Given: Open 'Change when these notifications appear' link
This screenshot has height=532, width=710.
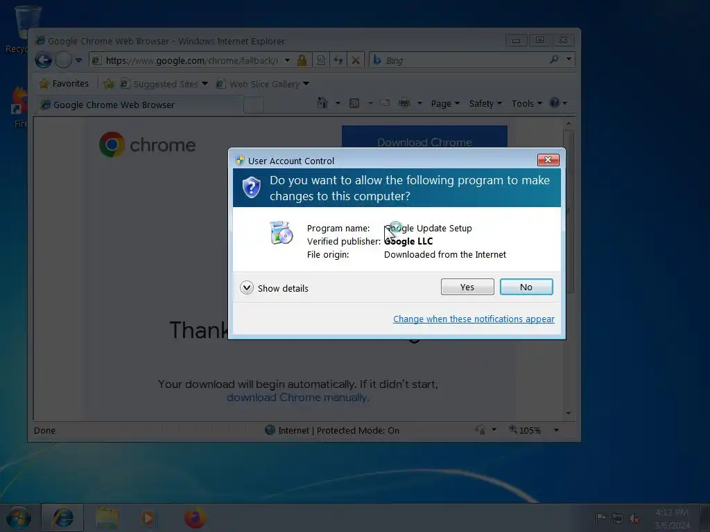Looking at the screenshot, I should tap(474, 319).
